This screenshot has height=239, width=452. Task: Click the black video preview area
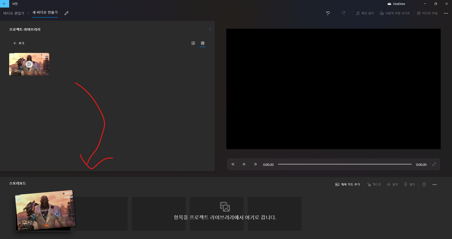333,89
